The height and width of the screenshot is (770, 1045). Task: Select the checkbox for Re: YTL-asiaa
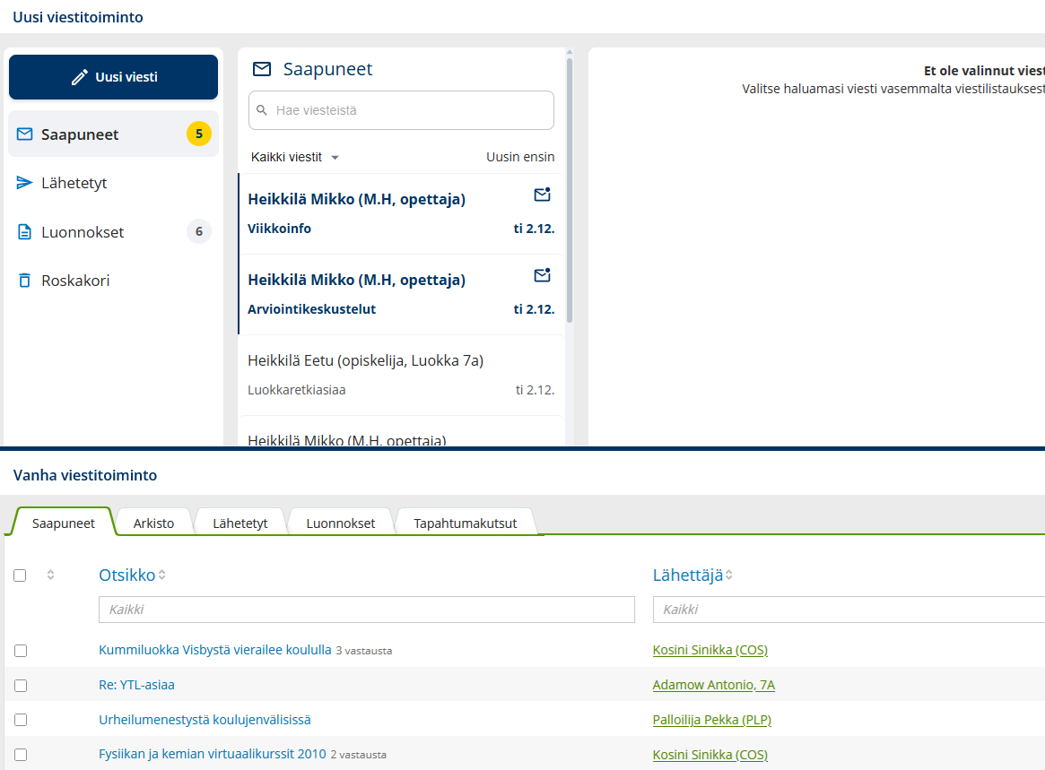tap(20, 686)
